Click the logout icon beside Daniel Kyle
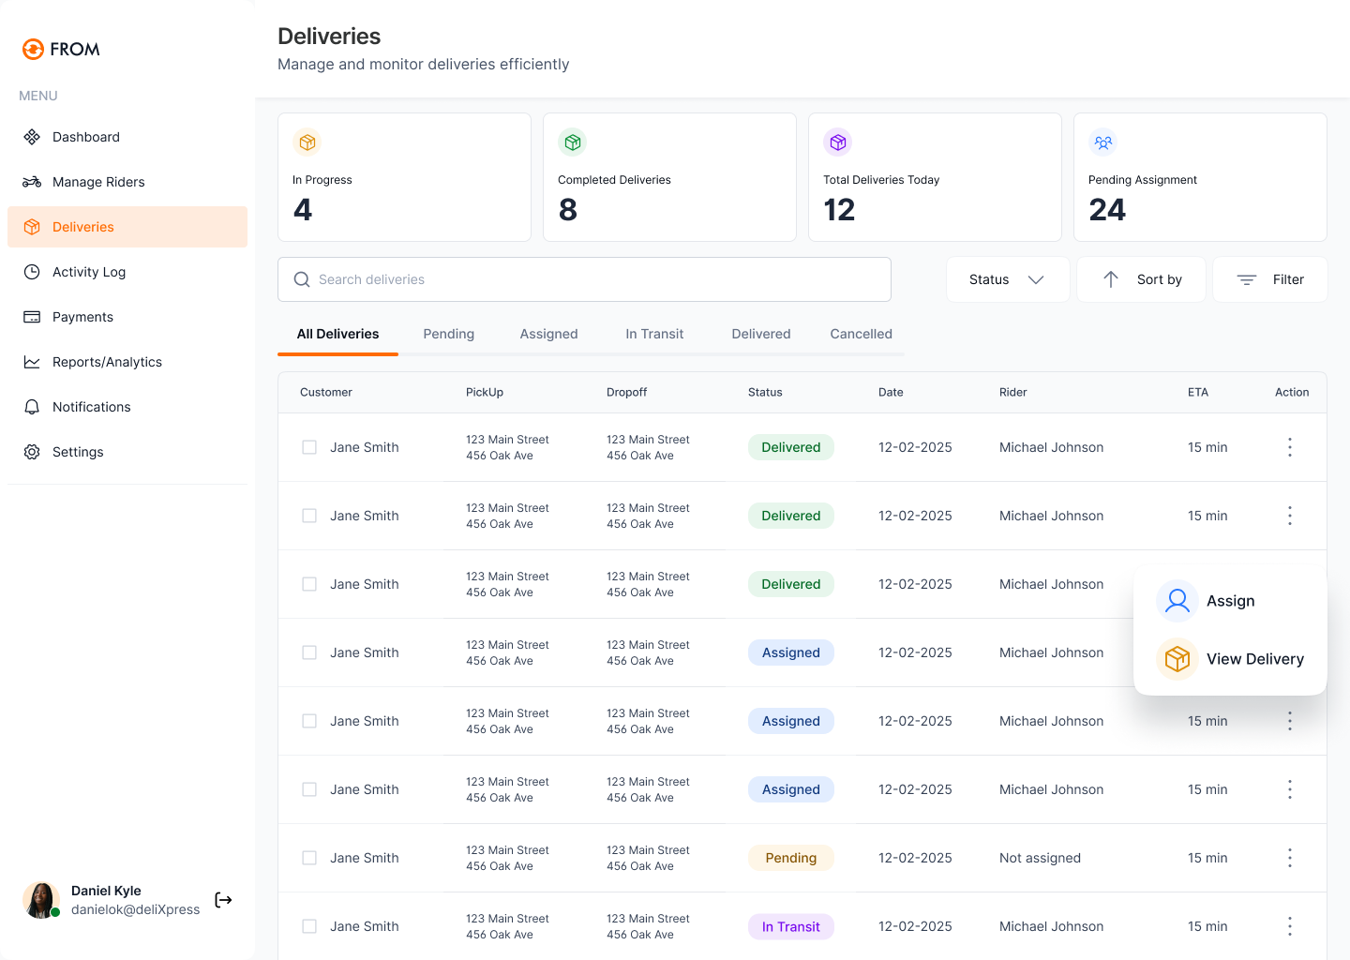Image resolution: width=1350 pixels, height=960 pixels. pyautogui.click(x=223, y=900)
